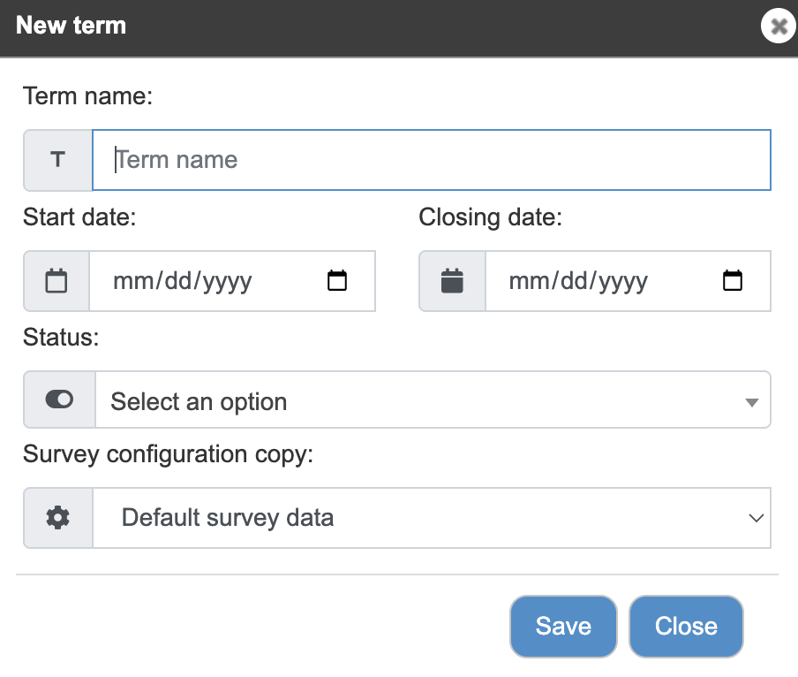
Task: Click the gear icon beside Survey configuration
Action: (x=58, y=518)
